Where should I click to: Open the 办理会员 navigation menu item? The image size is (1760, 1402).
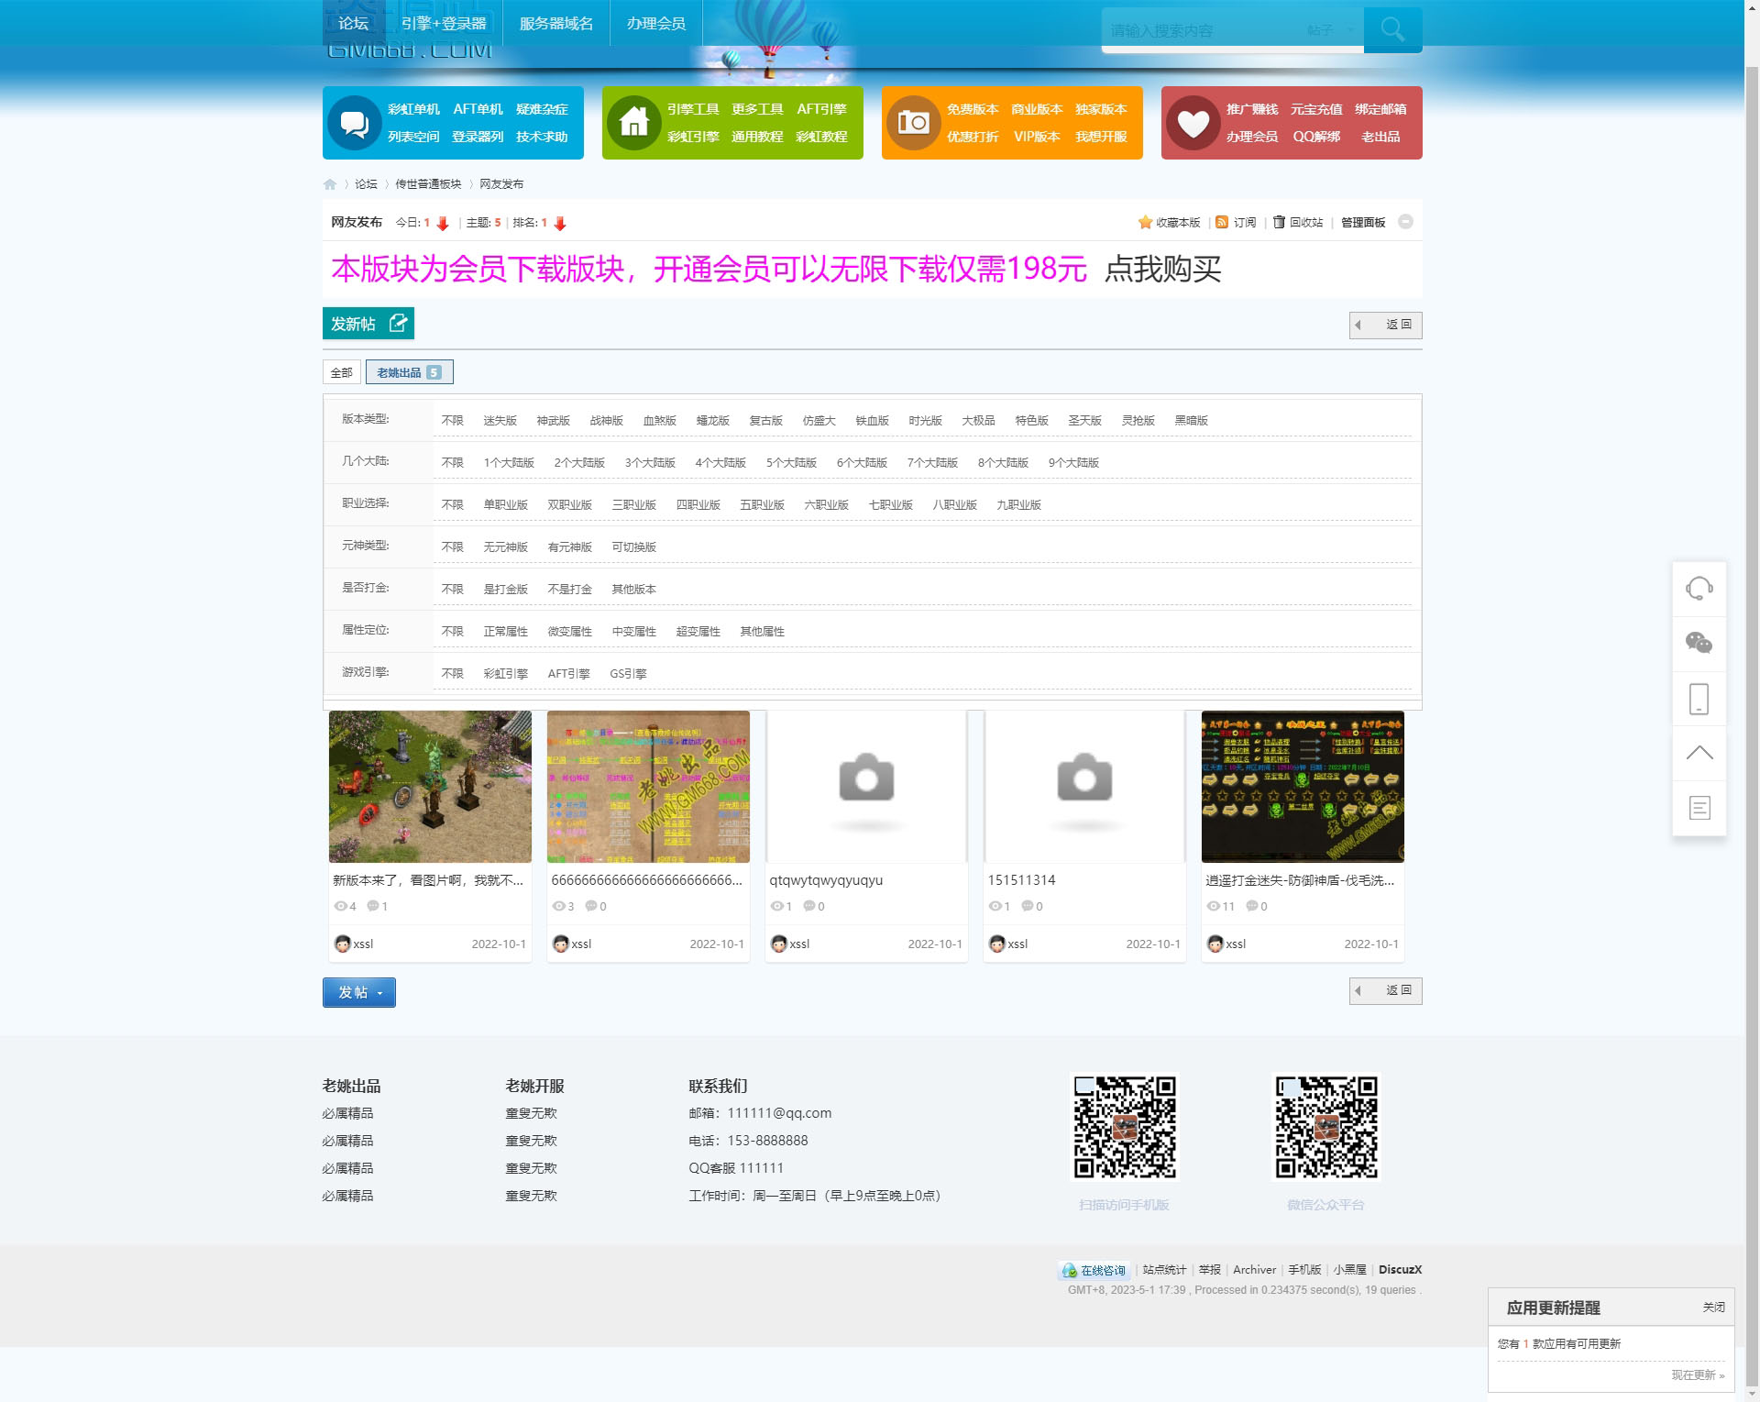pos(655,24)
